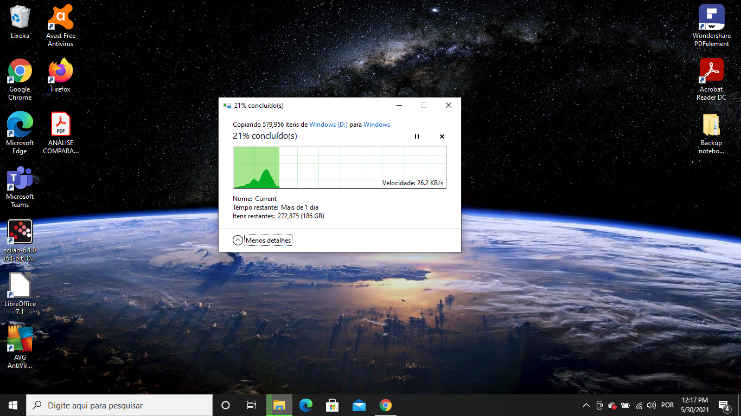Click the Meet Now tray icon
Viewport: 741px width, 416px height.
(x=599, y=405)
